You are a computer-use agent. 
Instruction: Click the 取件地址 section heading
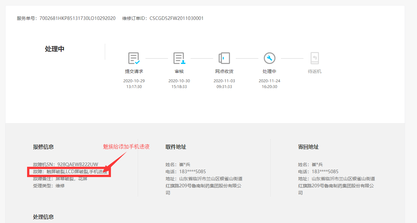pyautogui.click(x=176, y=147)
